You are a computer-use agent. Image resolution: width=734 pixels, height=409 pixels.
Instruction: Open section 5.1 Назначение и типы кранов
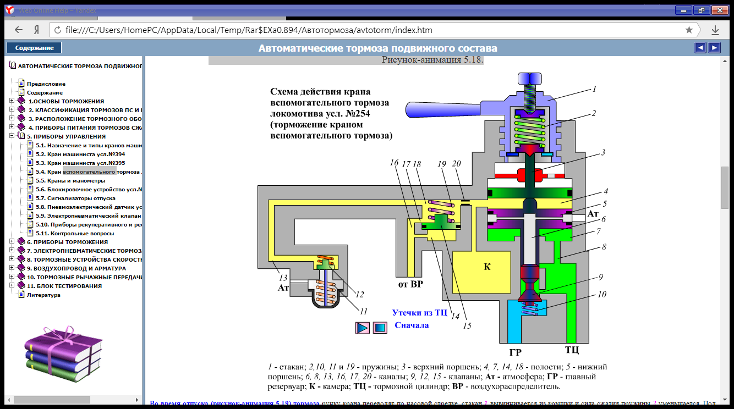tap(89, 145)
